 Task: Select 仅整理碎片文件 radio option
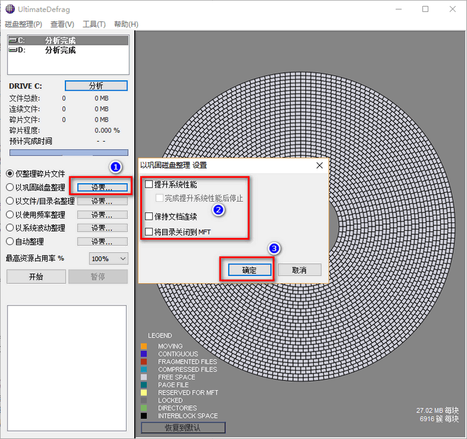click(x=35, y=174)
